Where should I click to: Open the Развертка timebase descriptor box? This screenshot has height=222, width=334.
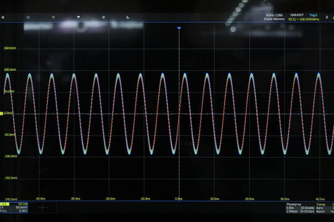[x=301, y=208]
